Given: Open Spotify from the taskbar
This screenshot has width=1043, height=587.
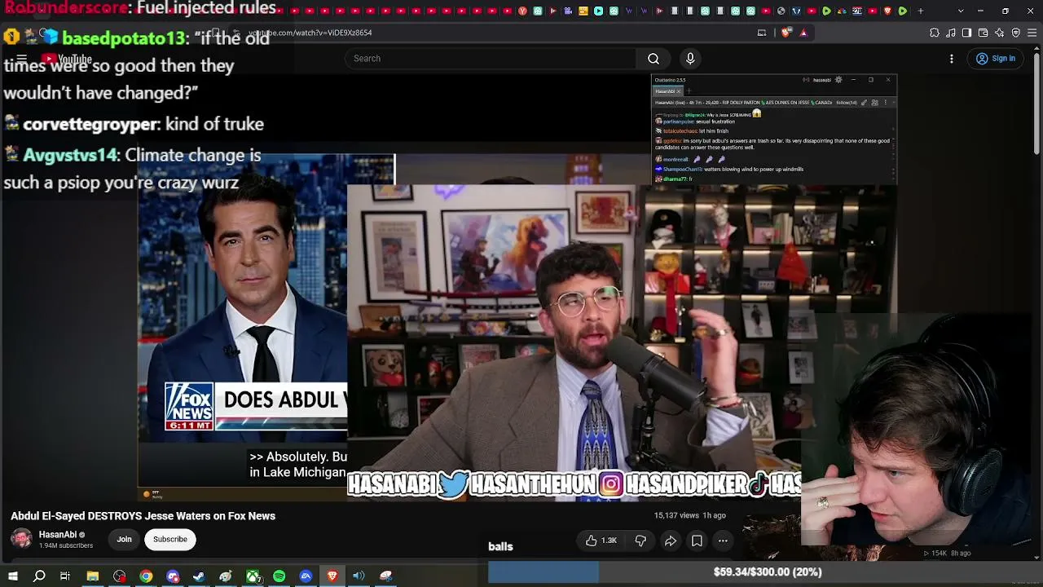Looking at the screenshot, I should 279,576.
